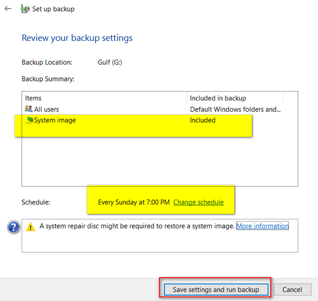The width and height of the screenshot is (318, 301).
Task: Click Save settings and run backup
Action: (x=216, y=289)
